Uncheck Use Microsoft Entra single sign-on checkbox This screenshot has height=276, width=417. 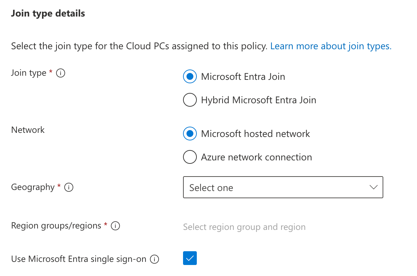click(190, 258)
